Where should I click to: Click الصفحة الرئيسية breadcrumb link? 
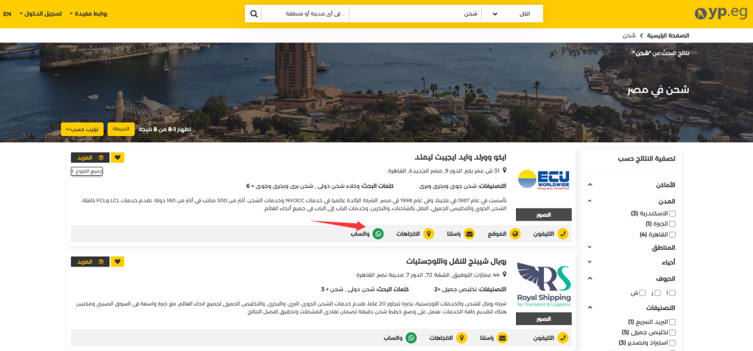(x=668, y=36)
